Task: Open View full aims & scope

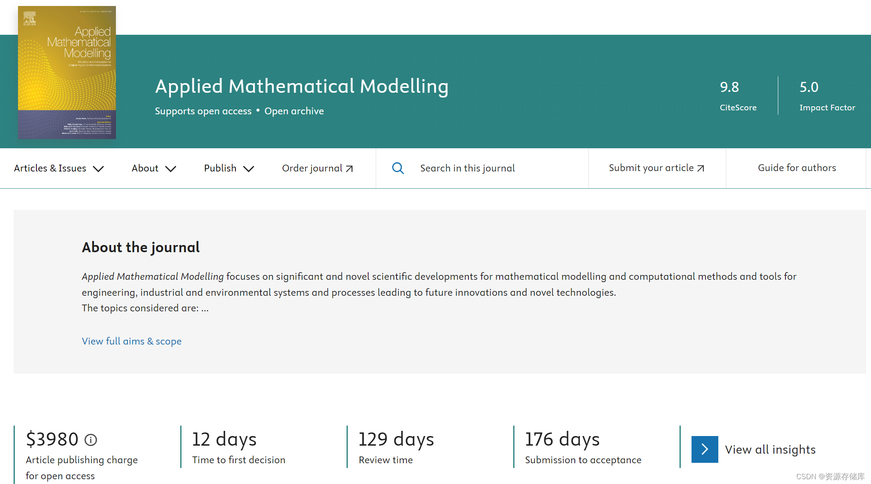Action: pos(132,341)
